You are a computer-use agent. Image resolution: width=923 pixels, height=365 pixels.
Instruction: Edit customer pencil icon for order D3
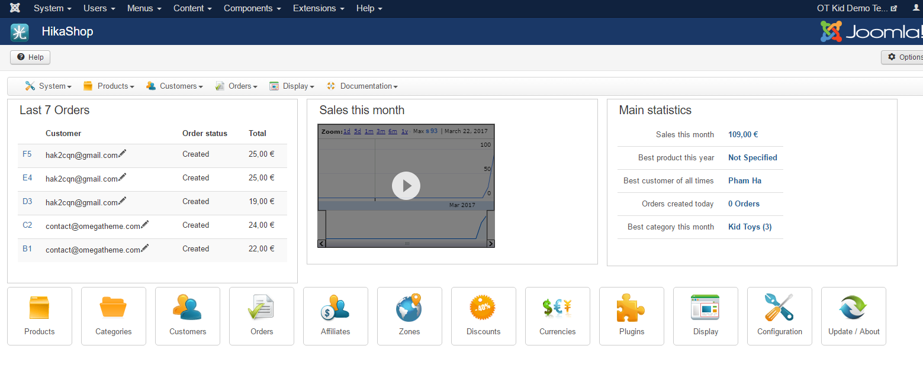point(123,201)
